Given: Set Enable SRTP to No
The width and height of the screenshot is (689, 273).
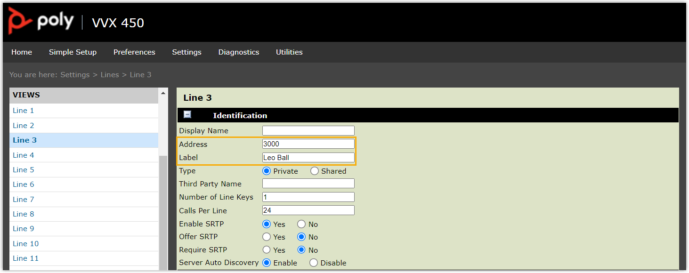Looking at the screenshot, I should coord(301,224).
